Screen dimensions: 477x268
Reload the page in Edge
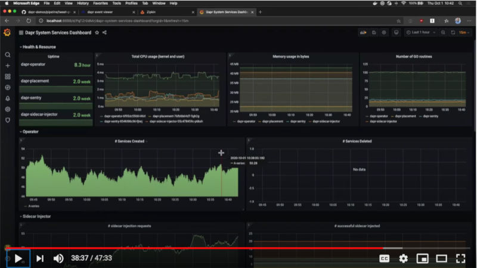29,21
